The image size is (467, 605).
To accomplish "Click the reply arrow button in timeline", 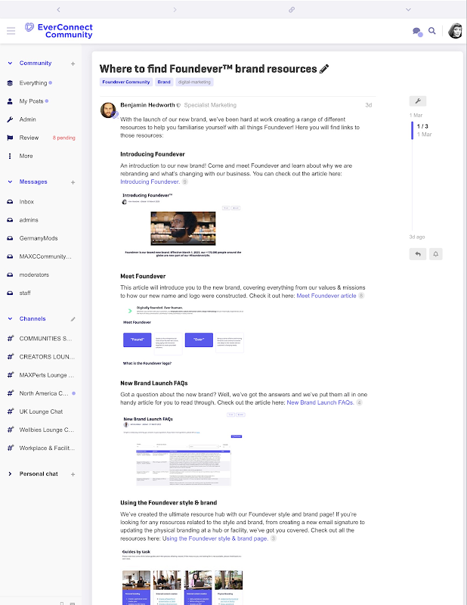I will (418, 254).
